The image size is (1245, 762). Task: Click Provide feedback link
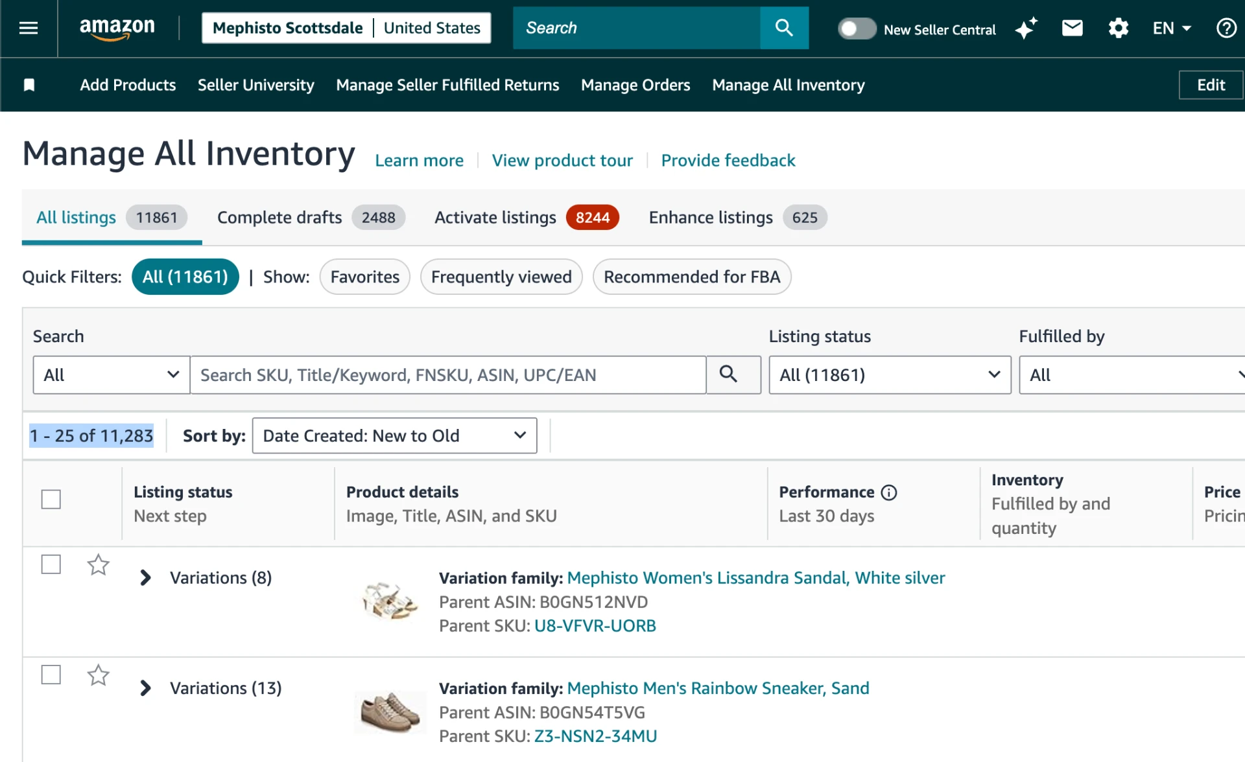point(728,160)
